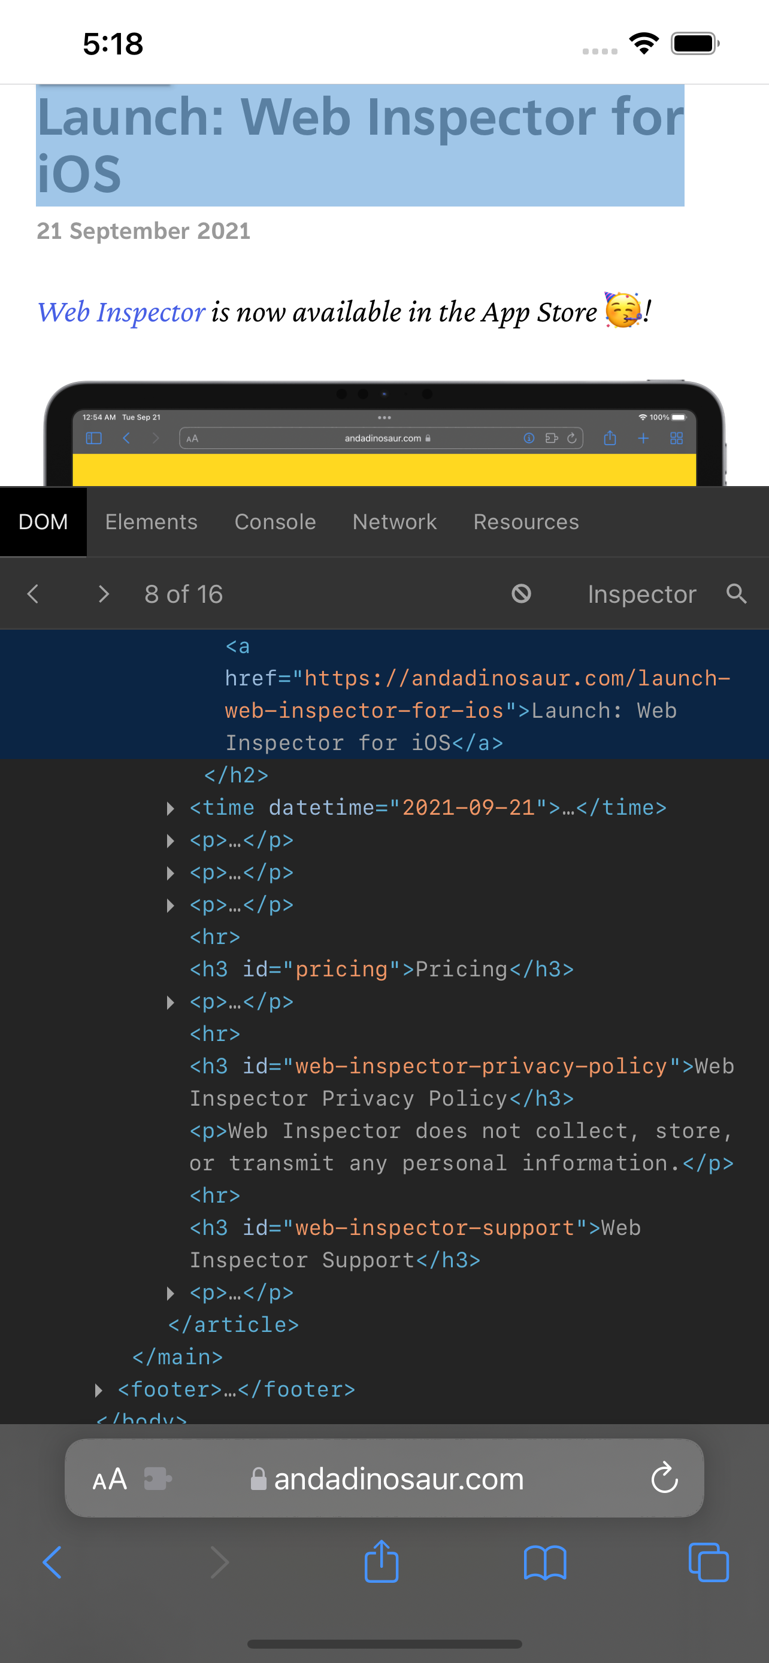Reload the page with refresh icon

click(x=664, y=1479)
